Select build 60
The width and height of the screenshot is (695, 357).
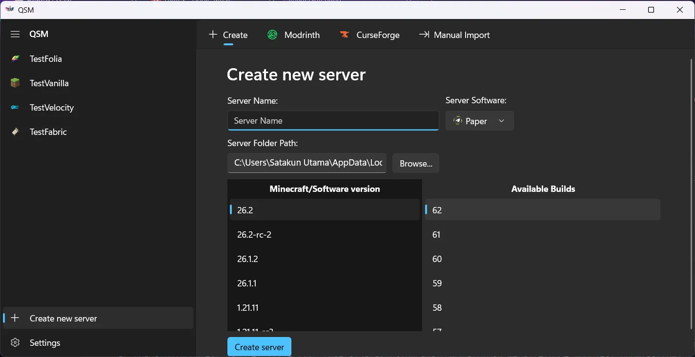click(x=543, y=259)
